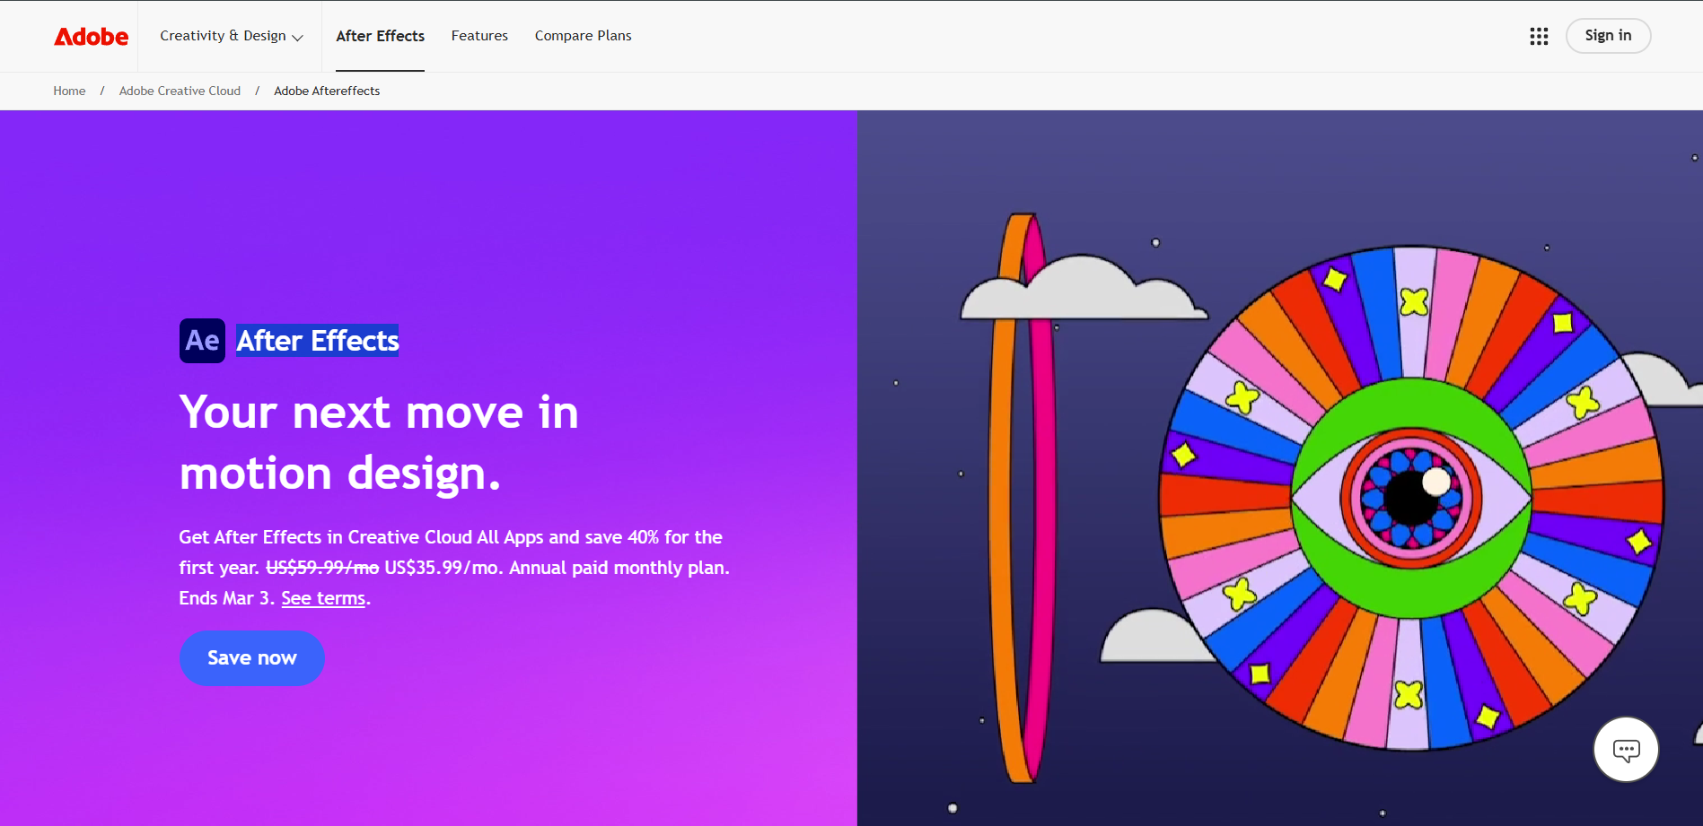The height and width of the screenshot is (826, 1703).
Task: Go to Compare Plans
Action: point(583,36)
